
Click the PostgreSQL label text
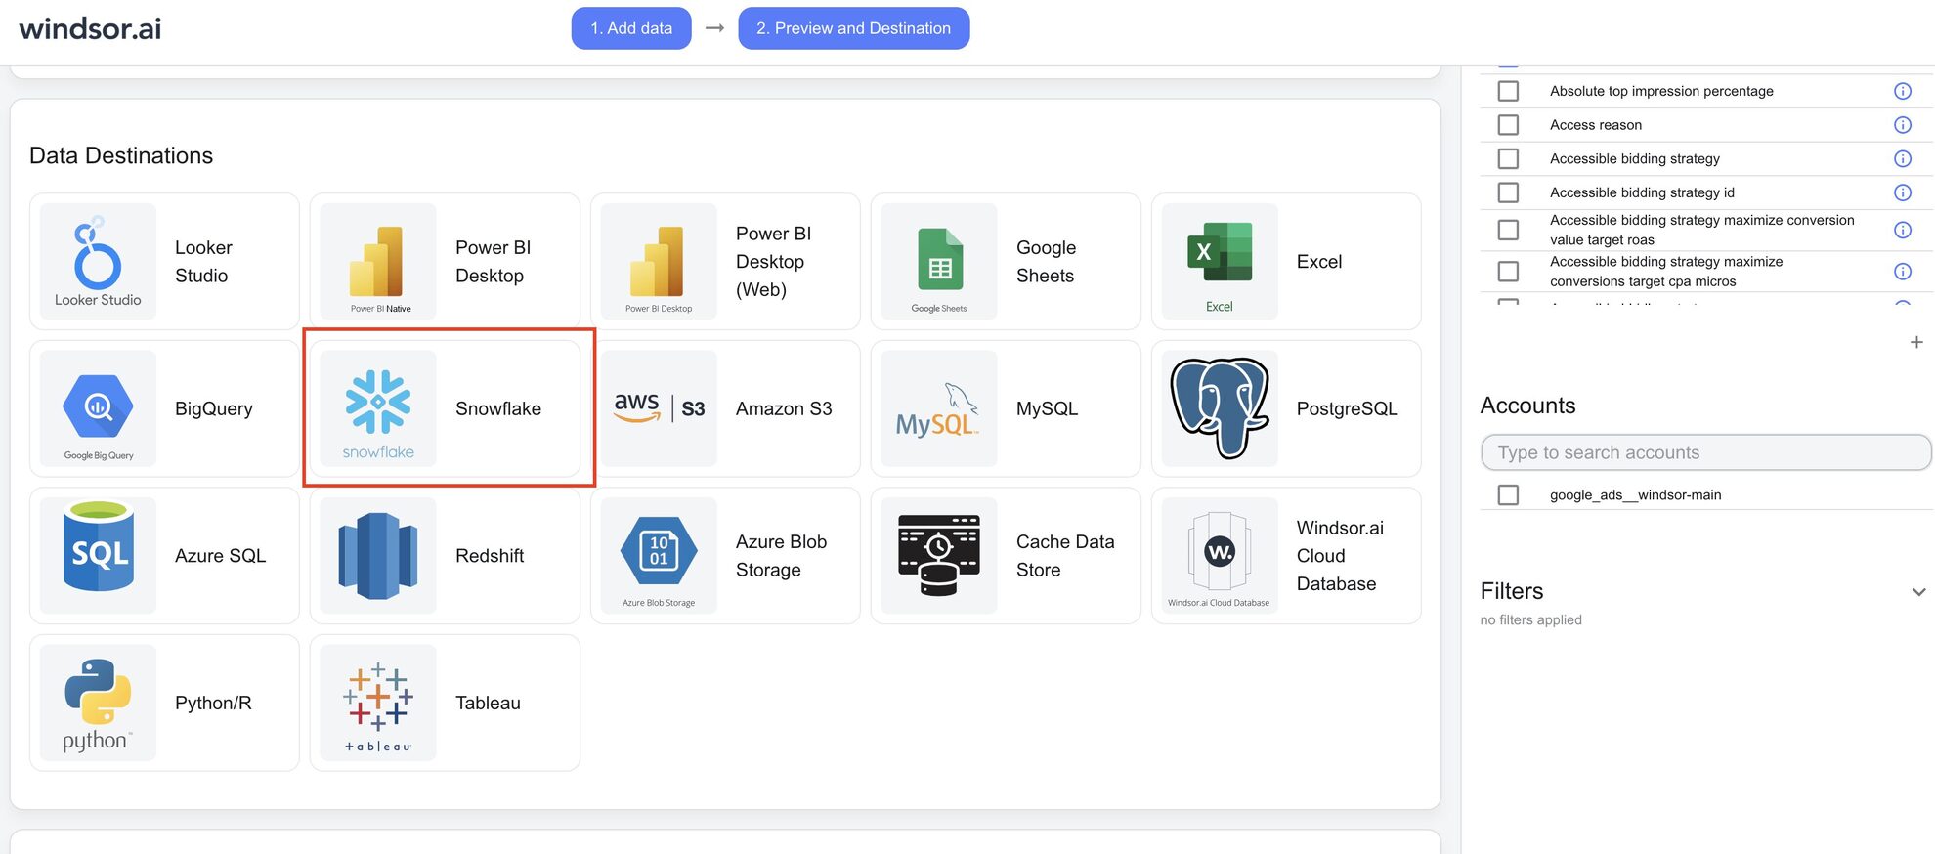tap(1347, 408)
